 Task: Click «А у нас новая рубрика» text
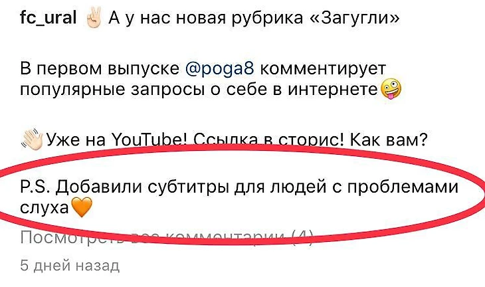coord(206,18)
